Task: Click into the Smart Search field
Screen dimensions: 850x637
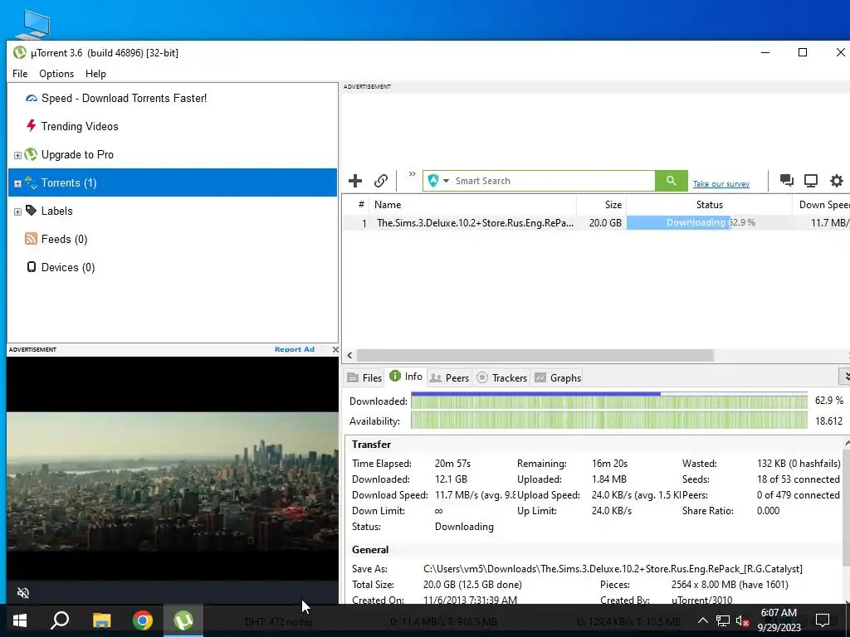Action: (x=553, y=180)
